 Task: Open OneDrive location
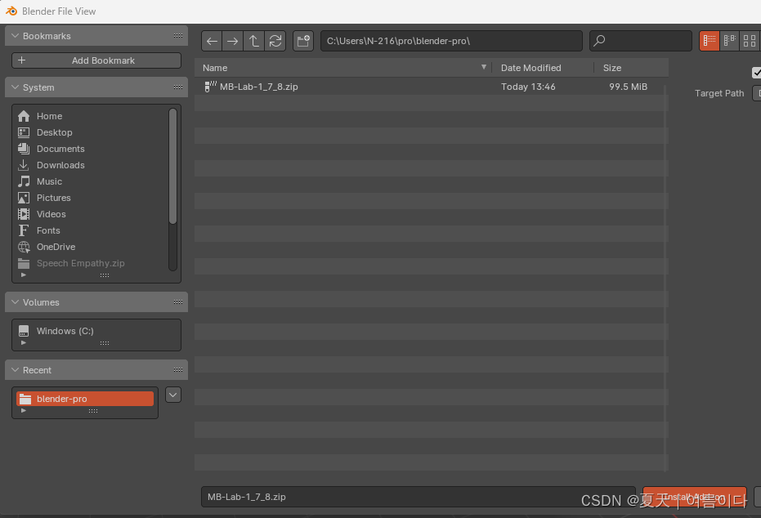coord(92,247)
